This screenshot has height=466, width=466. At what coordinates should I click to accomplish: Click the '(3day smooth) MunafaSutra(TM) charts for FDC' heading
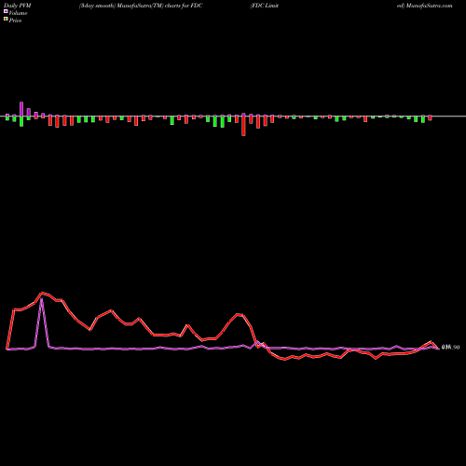(141, 6)
